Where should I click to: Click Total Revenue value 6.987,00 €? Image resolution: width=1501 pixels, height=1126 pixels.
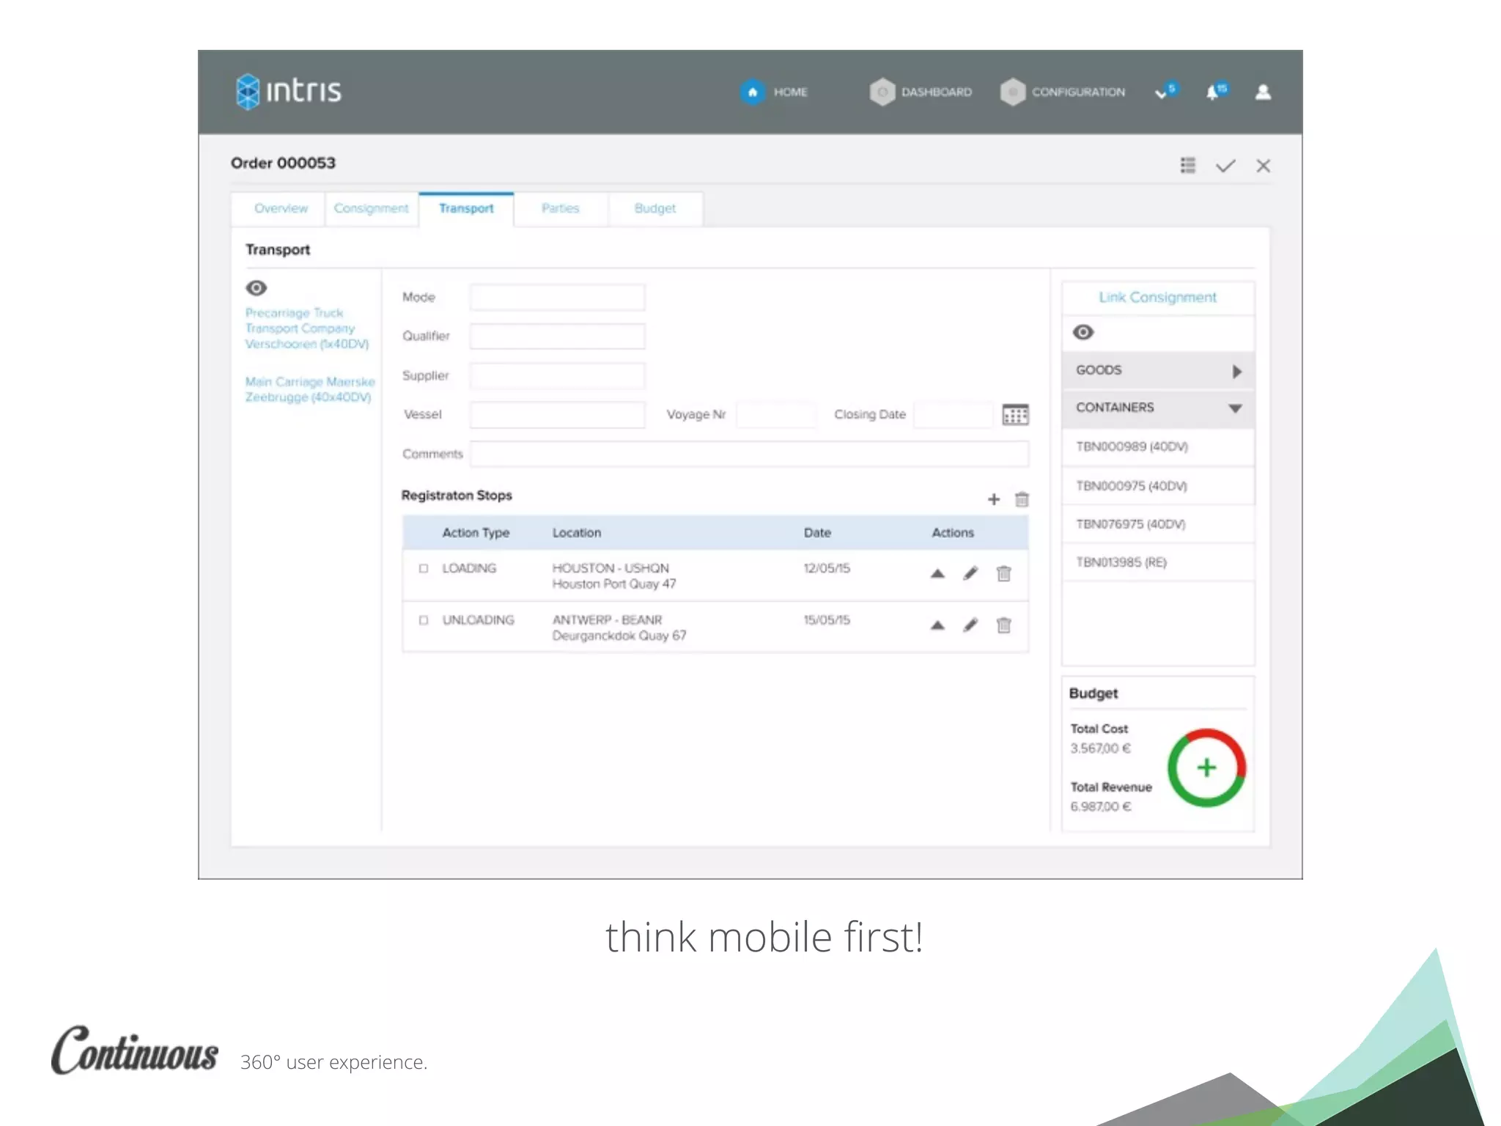click(x=1100, y=806)
